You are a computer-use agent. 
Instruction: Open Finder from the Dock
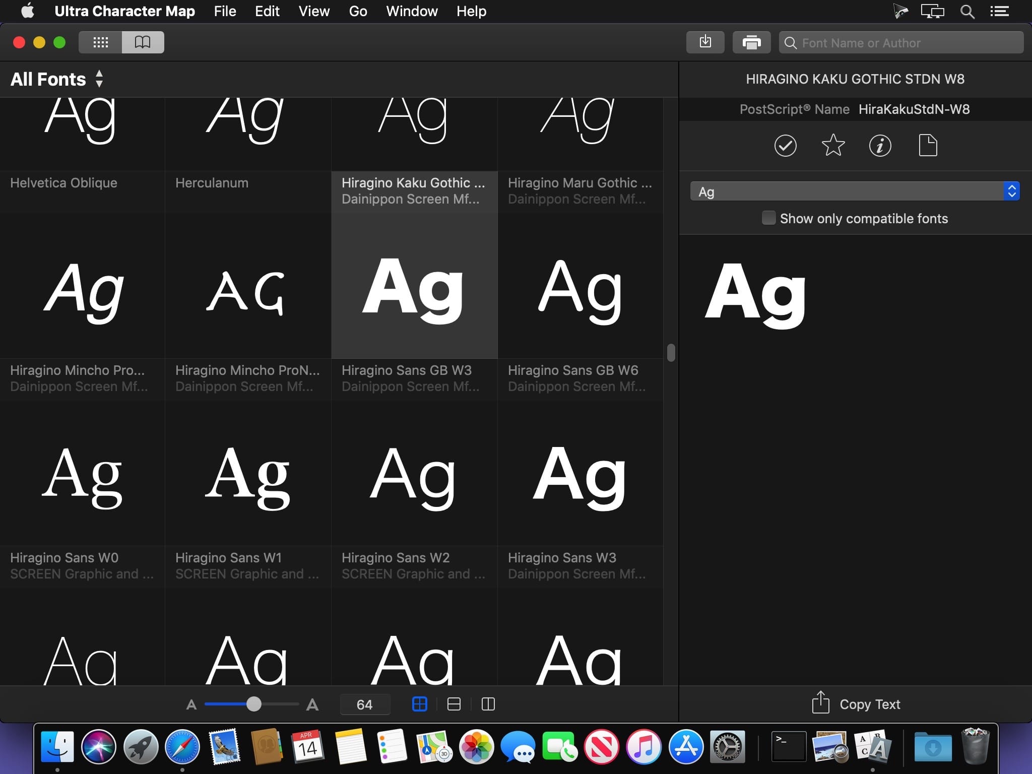57,746
